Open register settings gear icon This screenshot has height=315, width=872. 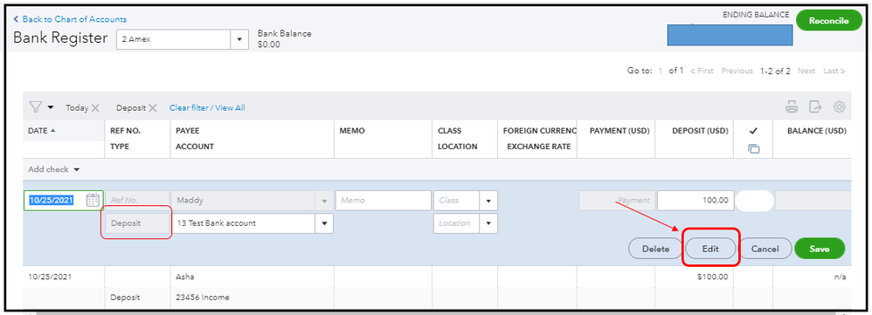[x=839, y=106]
